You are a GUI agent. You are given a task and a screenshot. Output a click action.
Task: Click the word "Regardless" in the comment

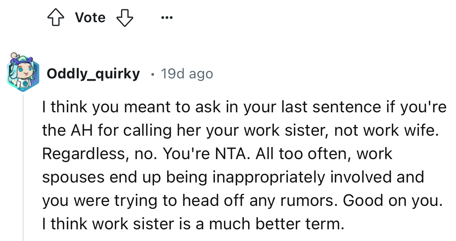pos(83,154)
